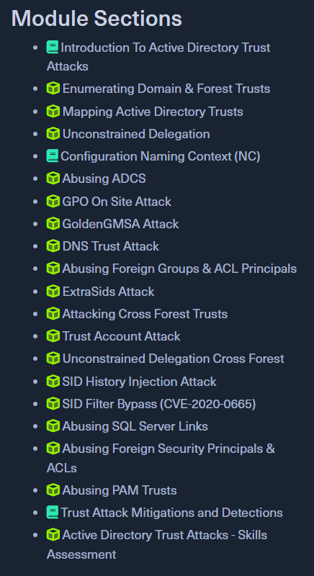
Task: Click the cube icon next to Enumerating Domain & Forest Trusts
Action: 53,89
